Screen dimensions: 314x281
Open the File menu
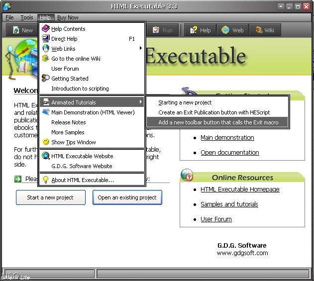(9, 17)
